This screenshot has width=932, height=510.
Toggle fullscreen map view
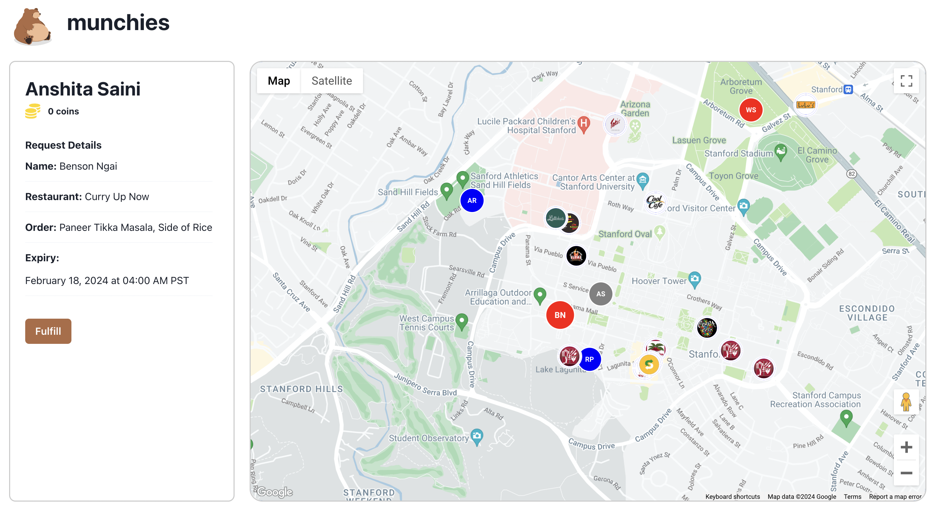(906, 81)
